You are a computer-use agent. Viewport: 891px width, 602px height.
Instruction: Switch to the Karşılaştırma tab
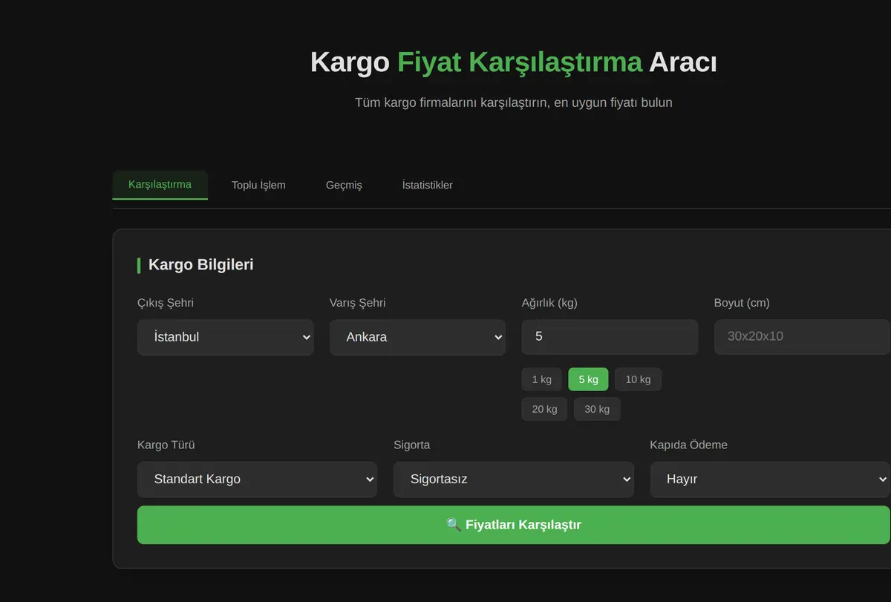[x=160, y=185]
